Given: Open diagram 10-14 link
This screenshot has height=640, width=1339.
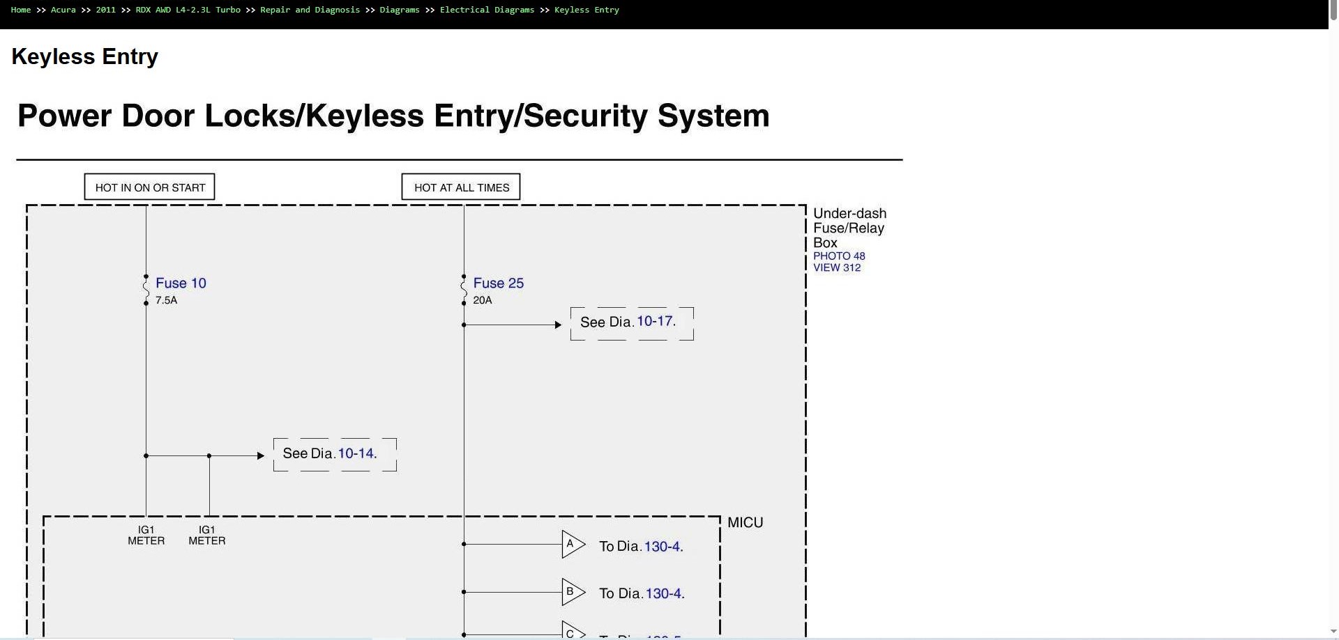Looking at the screenshot, I should (x=357, y=453).
